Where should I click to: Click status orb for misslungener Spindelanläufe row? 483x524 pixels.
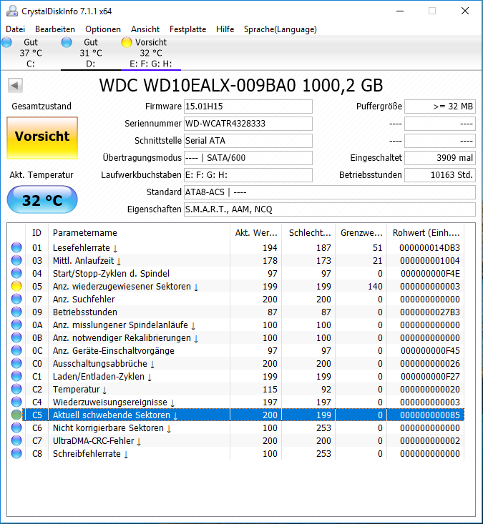(16, 325)
